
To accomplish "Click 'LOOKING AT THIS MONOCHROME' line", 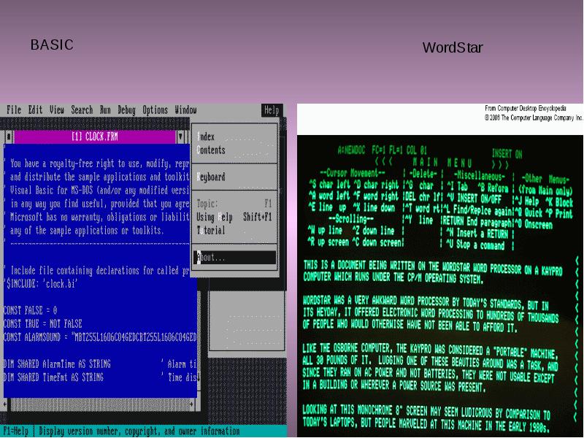I will [426, 411].
